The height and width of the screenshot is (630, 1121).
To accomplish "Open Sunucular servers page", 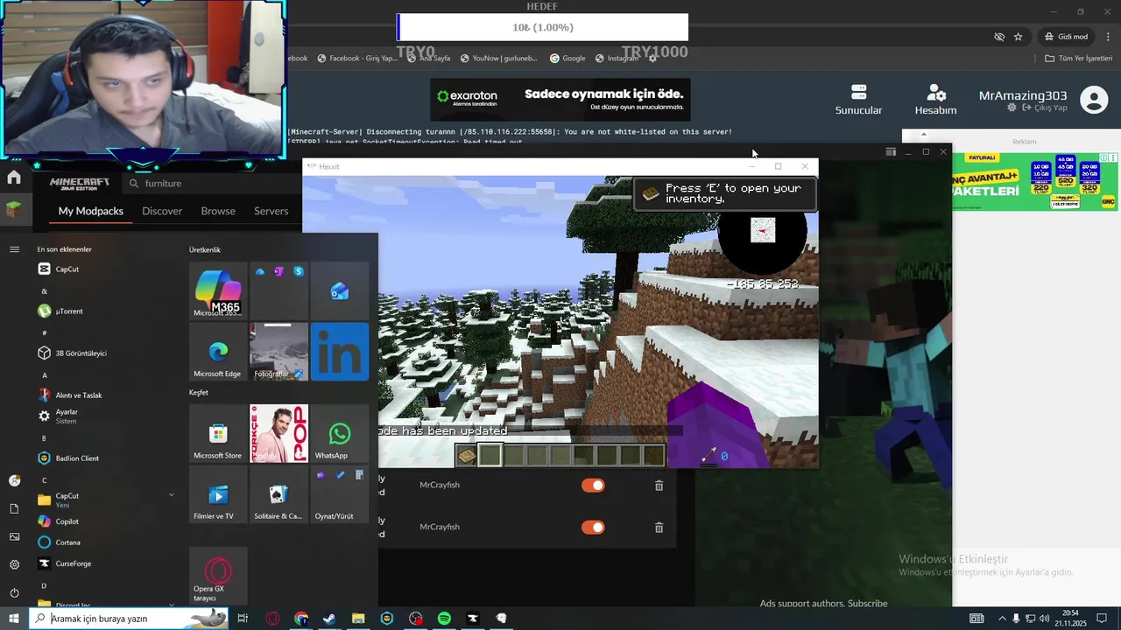I will point(858,100).
